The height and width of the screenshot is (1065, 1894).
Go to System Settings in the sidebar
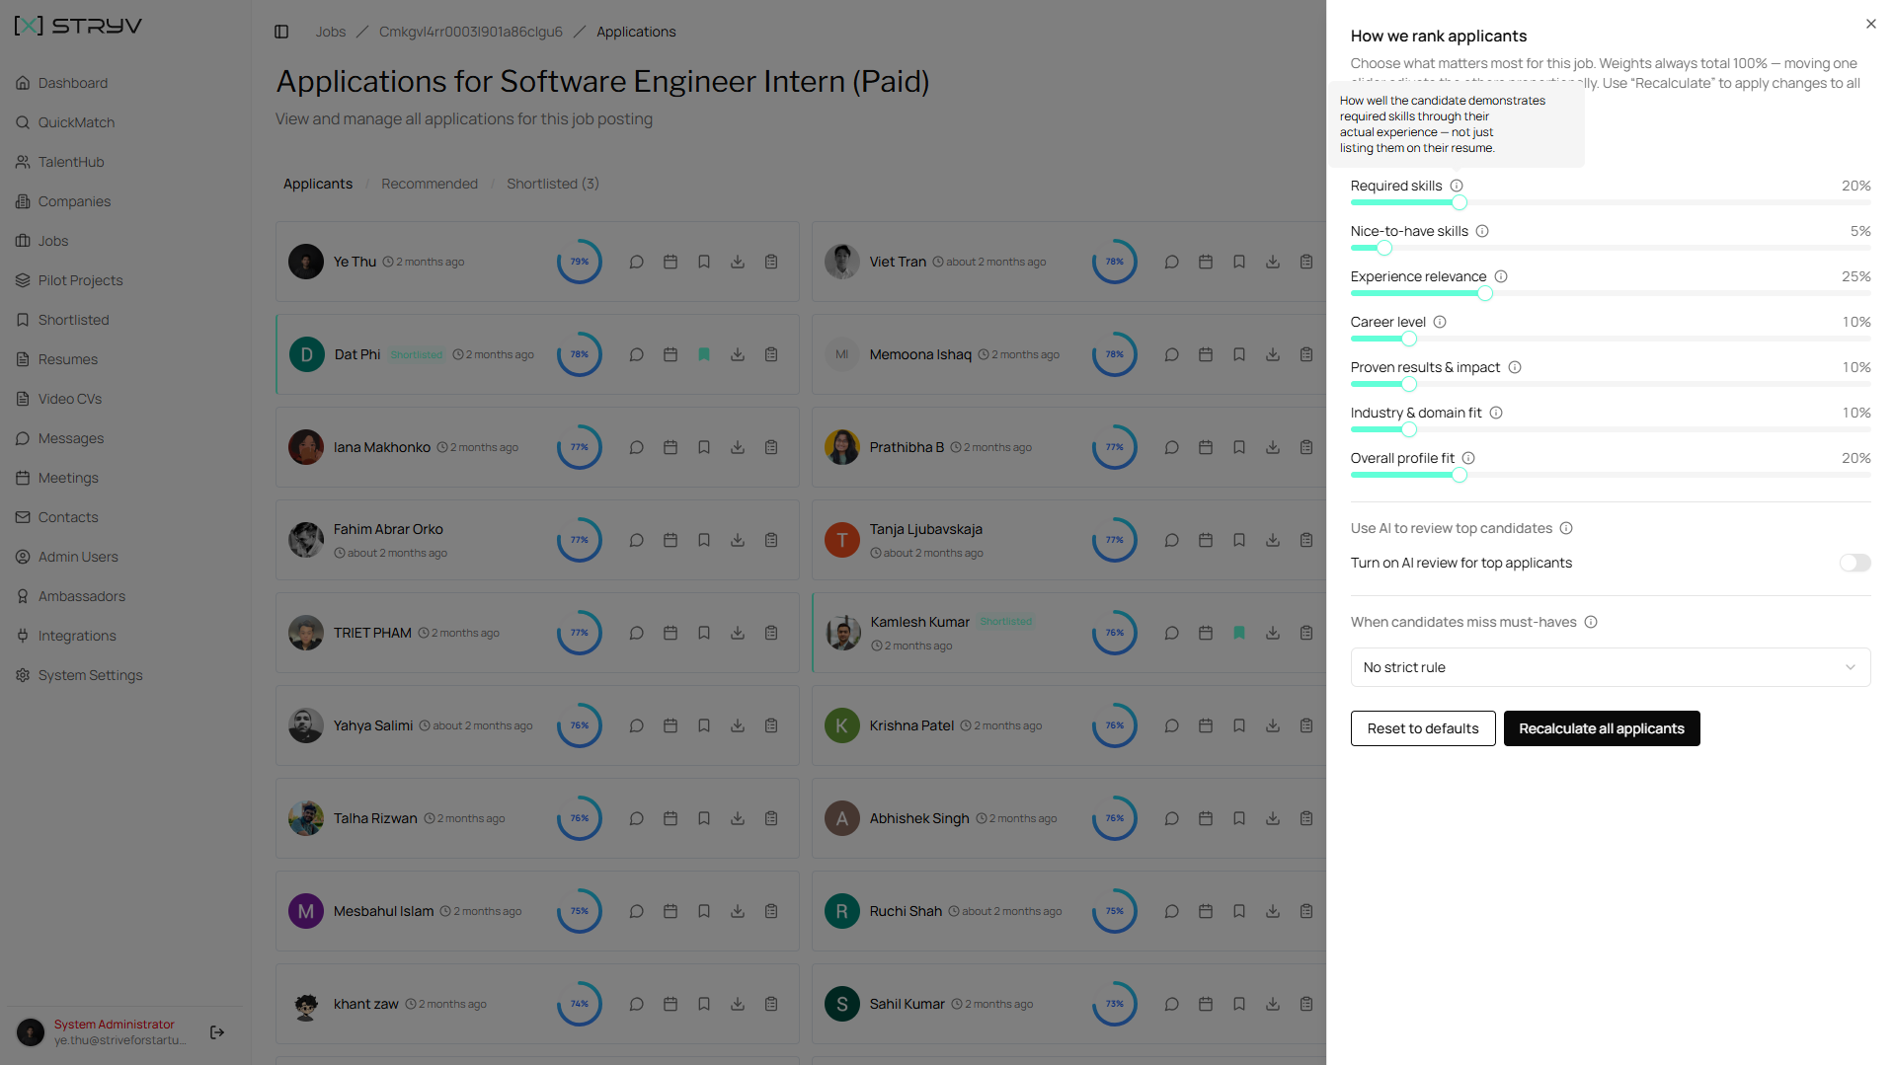coord(90,675)
